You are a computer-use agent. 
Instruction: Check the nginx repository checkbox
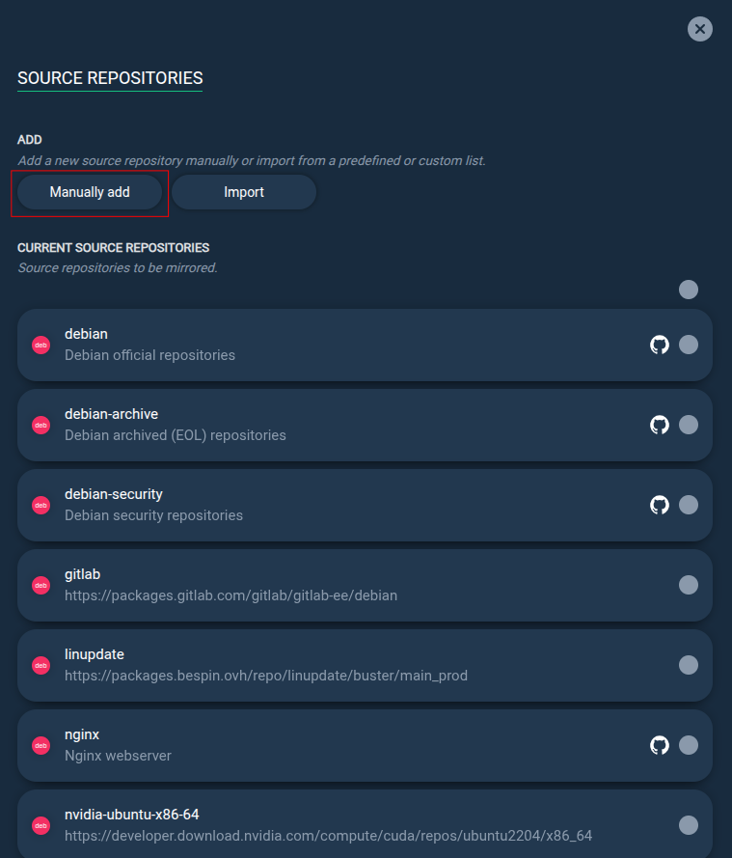[x=689, y=745]
